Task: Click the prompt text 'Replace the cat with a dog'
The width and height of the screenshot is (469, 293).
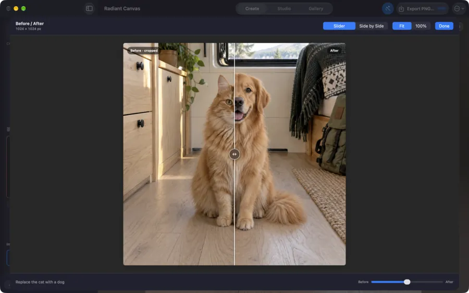Action: pos(40,282)
